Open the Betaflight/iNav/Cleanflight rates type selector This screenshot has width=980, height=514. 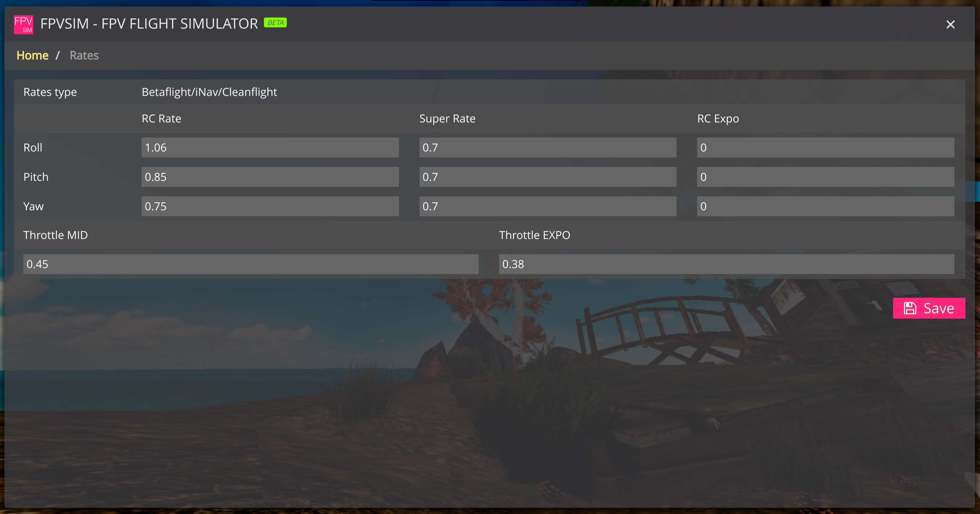tap(209, 92)
